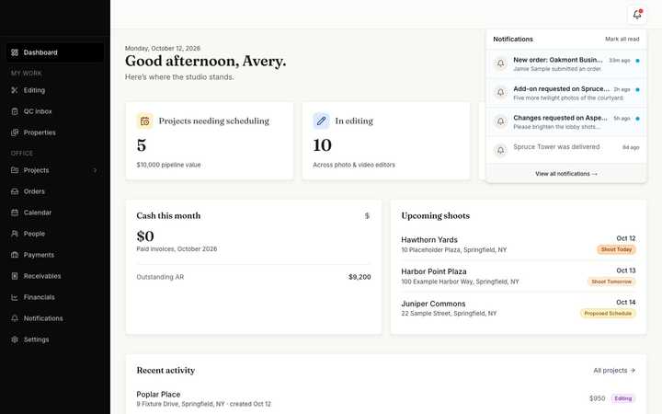Click the Proposed Schedule badge

608,314
